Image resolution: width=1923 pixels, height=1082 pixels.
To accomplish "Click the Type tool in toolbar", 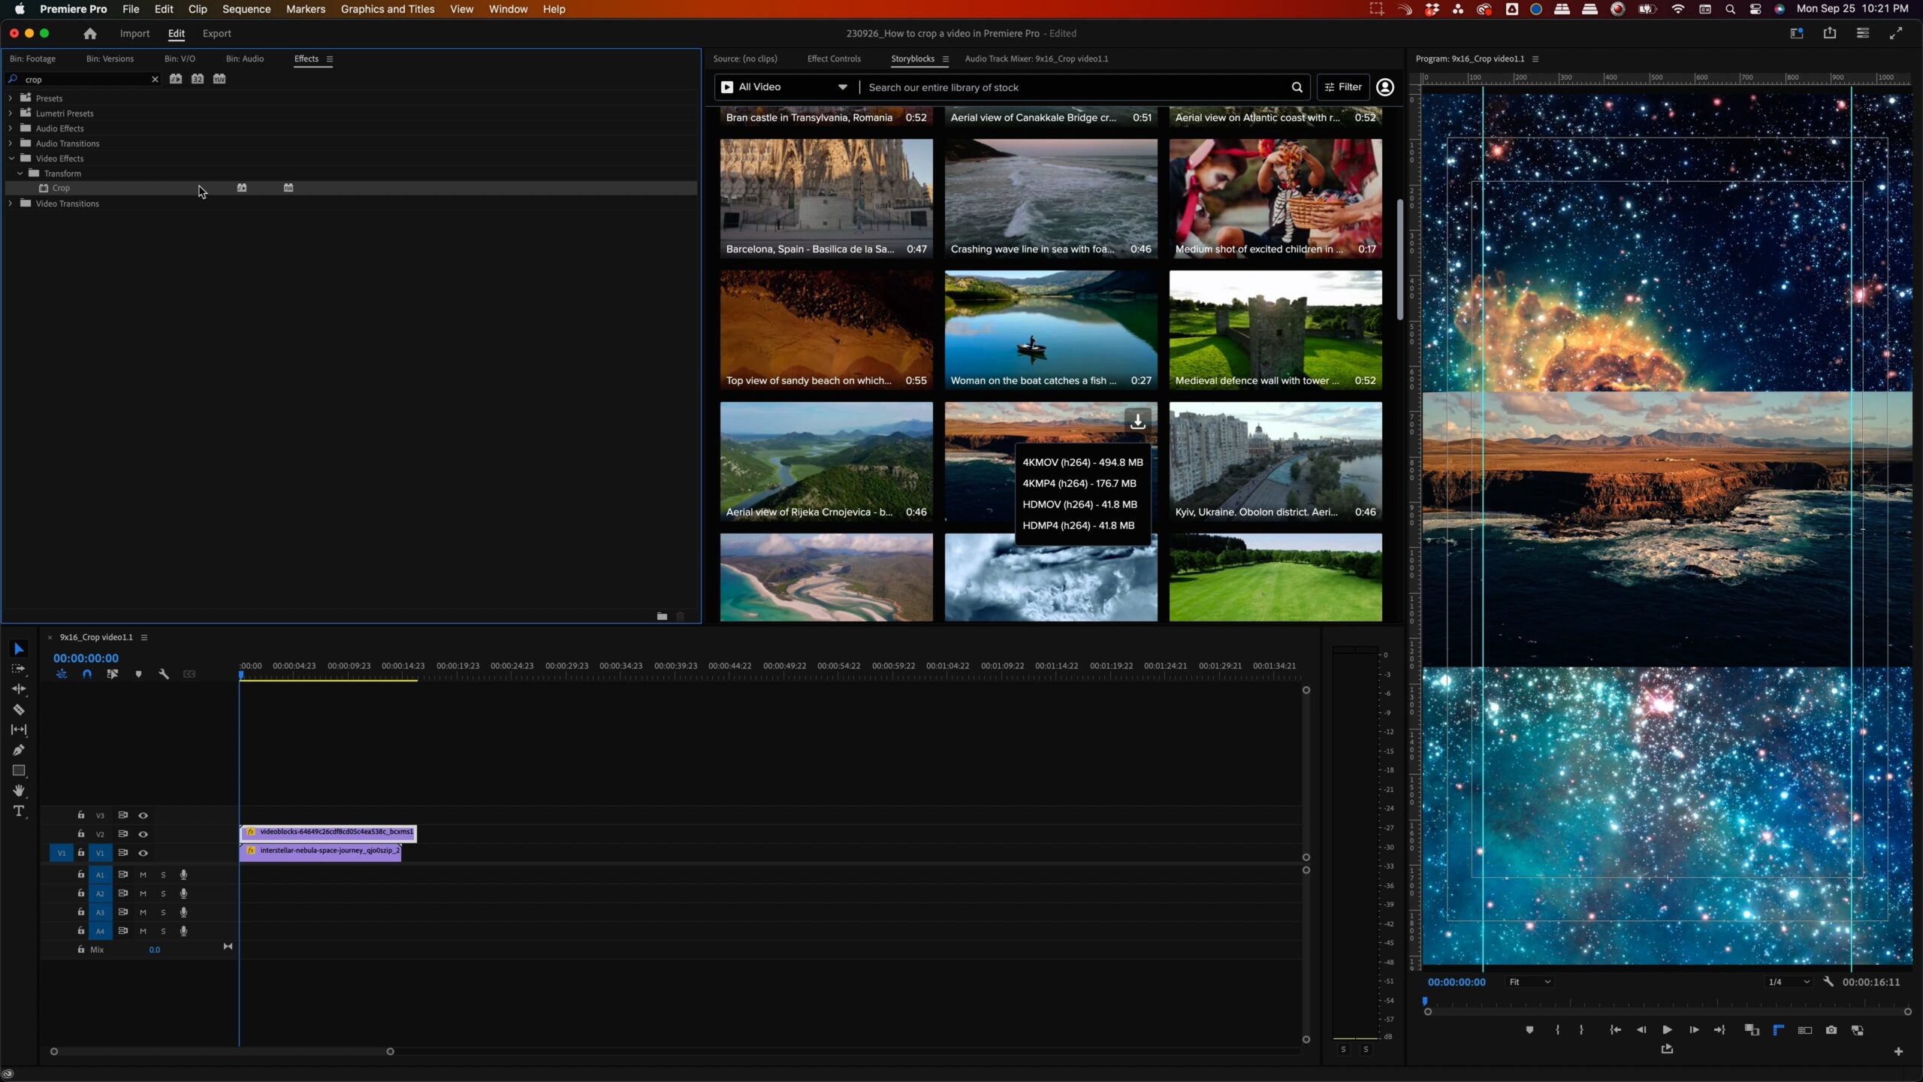I will [x=17, y=810].
